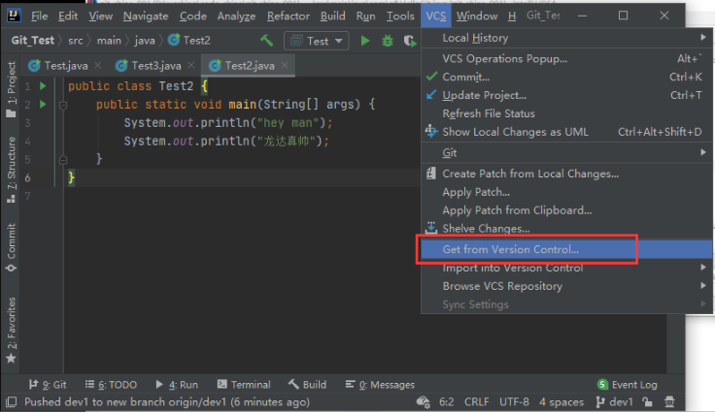
Task: Open the Code menu
Action: (x=193, y=16)
